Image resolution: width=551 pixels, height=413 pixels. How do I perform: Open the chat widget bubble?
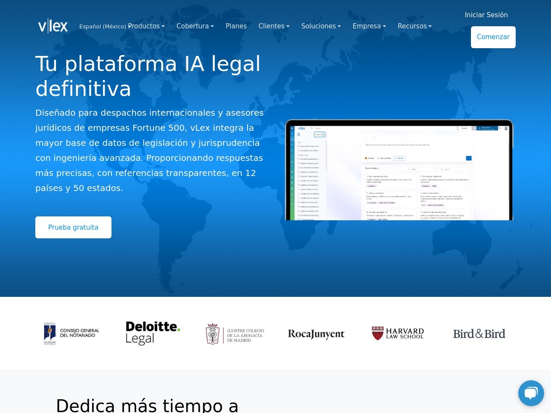pos(531,393)
